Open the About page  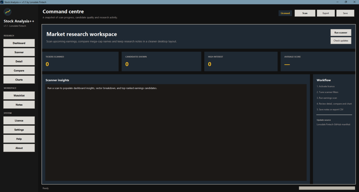coord(19,148)
